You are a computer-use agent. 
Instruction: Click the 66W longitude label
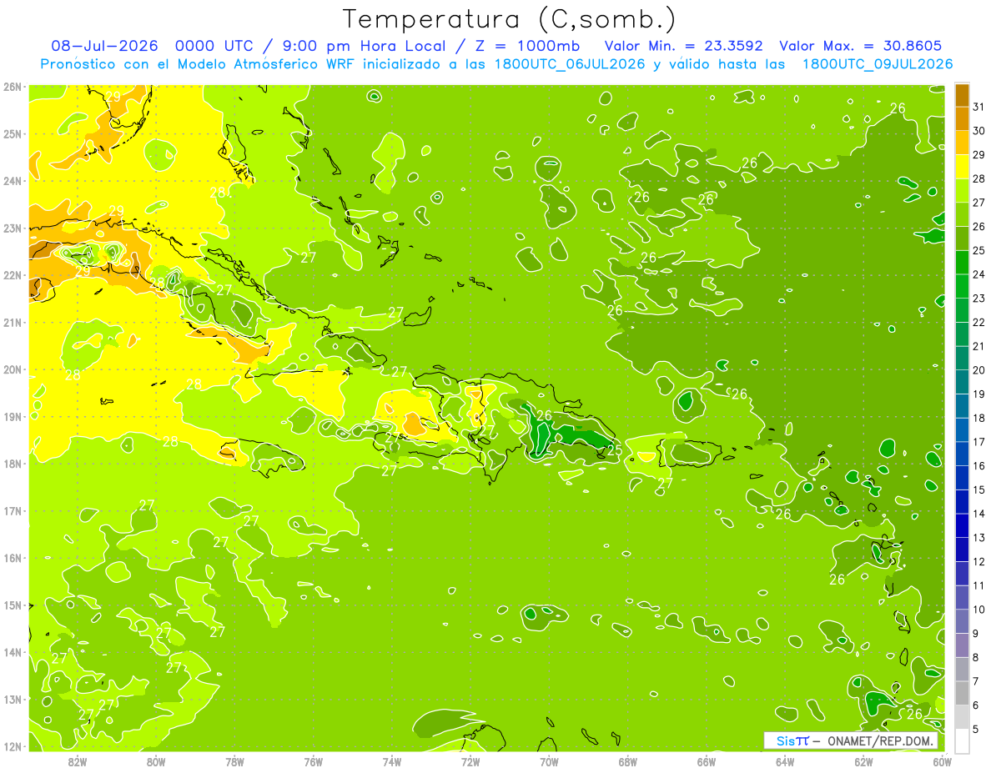tap(707, 761)
